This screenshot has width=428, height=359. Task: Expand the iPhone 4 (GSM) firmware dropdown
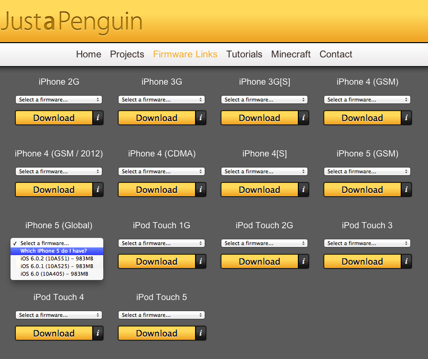367,100
